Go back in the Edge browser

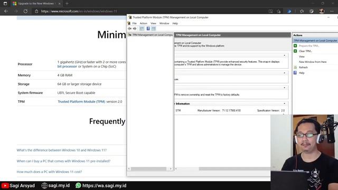(x=6, y=11)
